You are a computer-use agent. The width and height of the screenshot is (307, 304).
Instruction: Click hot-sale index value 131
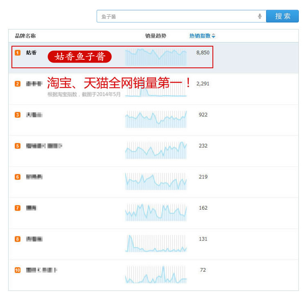[x=203, y=239]
